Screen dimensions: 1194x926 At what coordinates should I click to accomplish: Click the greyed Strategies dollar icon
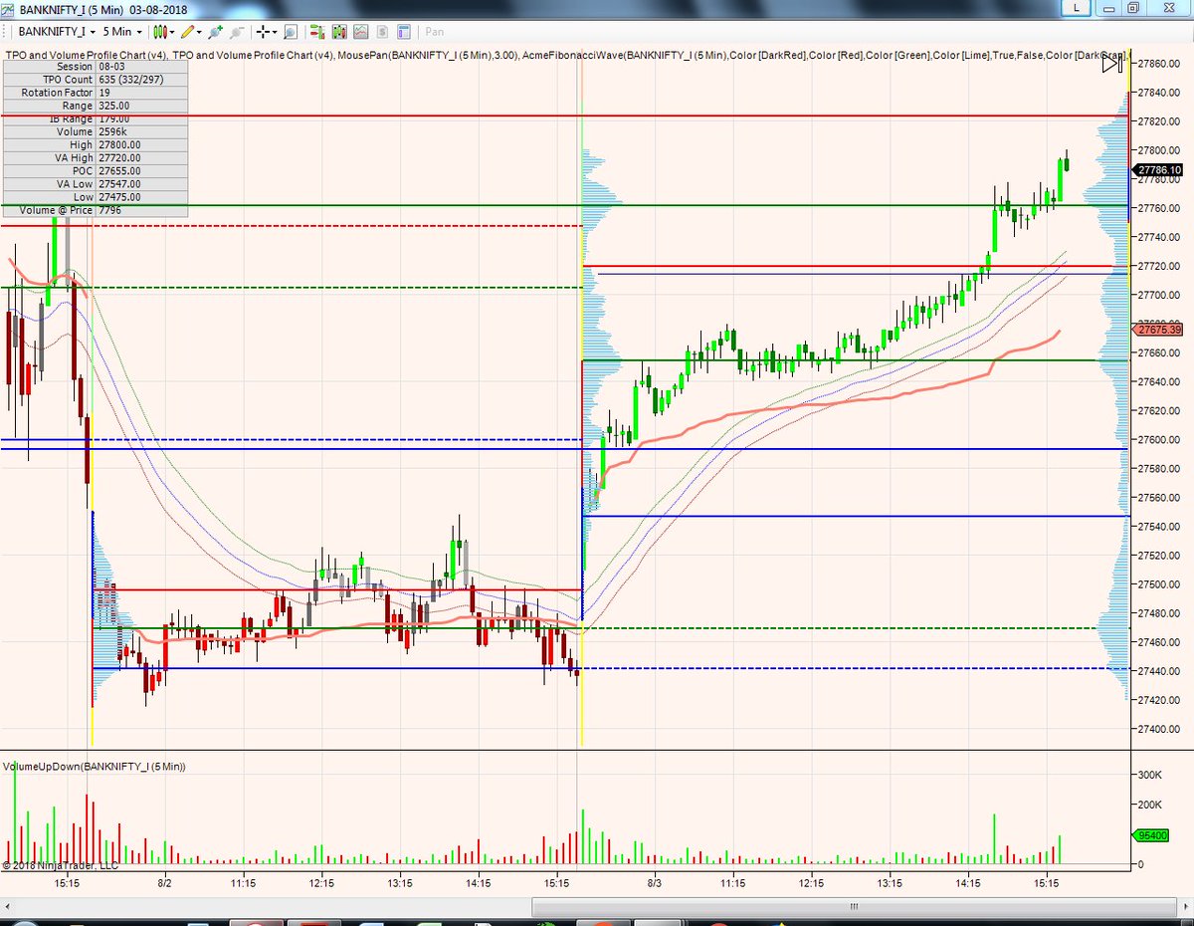[x=382, y=32]
